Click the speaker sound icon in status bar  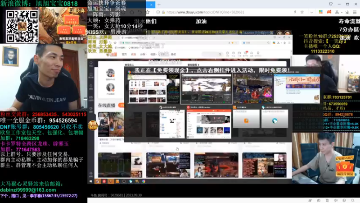(336, 200)
